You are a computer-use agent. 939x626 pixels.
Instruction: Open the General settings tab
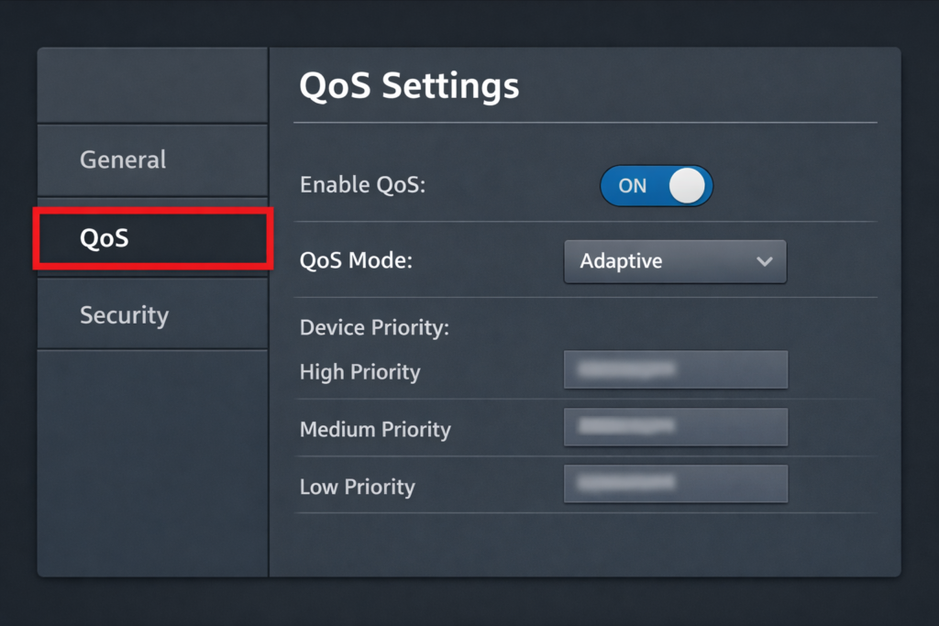click(x=123, y=159)
